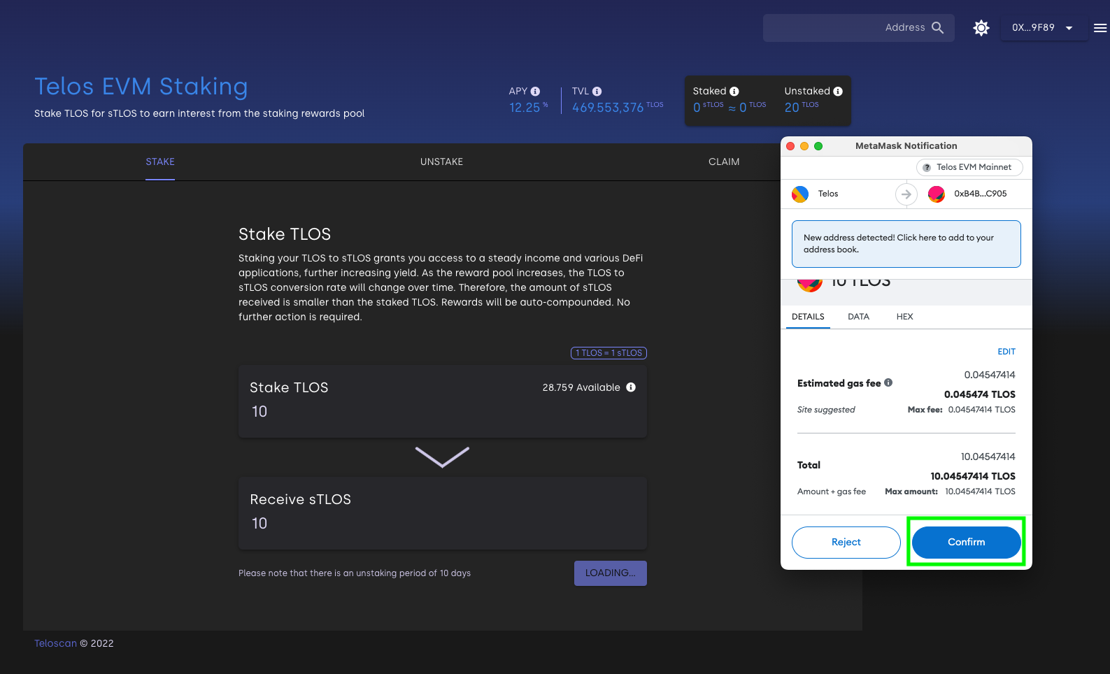Reject the MetaMask transaction
This screenshot has height=674, width=1110.
tap(846, 542)
